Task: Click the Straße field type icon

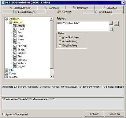Action: click(x=15, y=50)
